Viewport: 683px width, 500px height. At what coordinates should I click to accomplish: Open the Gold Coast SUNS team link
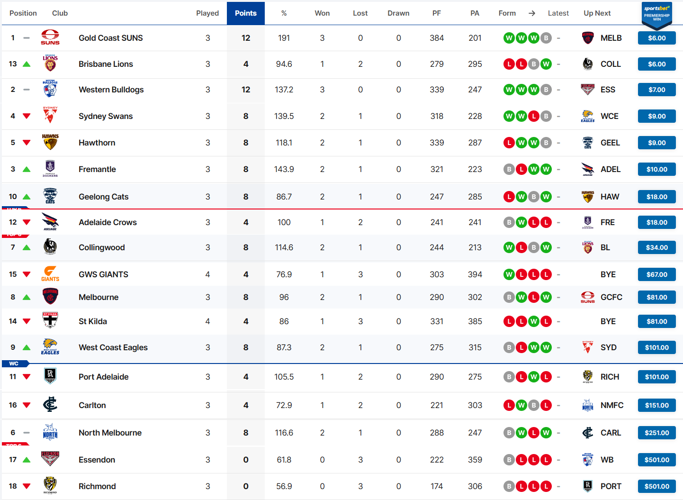[x=111, y=38]
